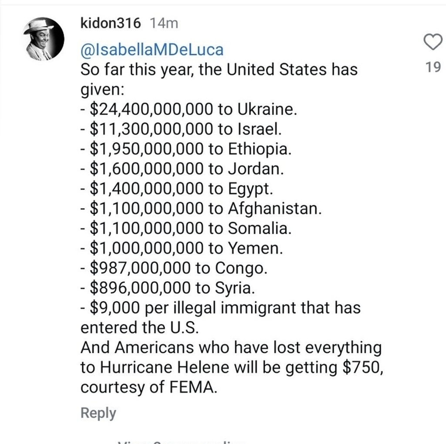Viewport: 446px width, 444px height.
Task: Click the $11,300,000,000 to Israel line
Action: [181, 129]
